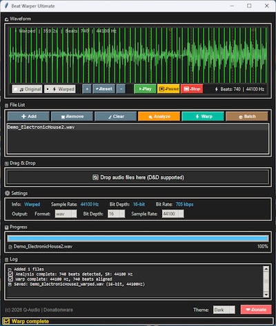Click the Waveform section icon

pos(6,19)
